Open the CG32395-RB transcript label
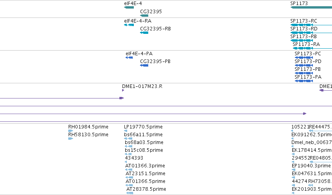Screen dimensions: 332x195 (x=155, y=29)
